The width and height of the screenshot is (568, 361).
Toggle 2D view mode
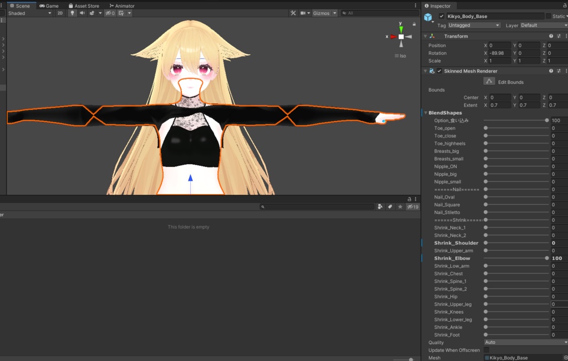(61, 13)
